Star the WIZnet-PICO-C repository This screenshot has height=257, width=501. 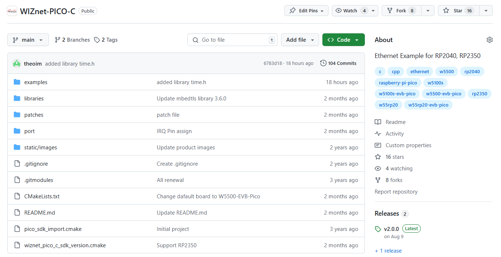tap(459, 11)
